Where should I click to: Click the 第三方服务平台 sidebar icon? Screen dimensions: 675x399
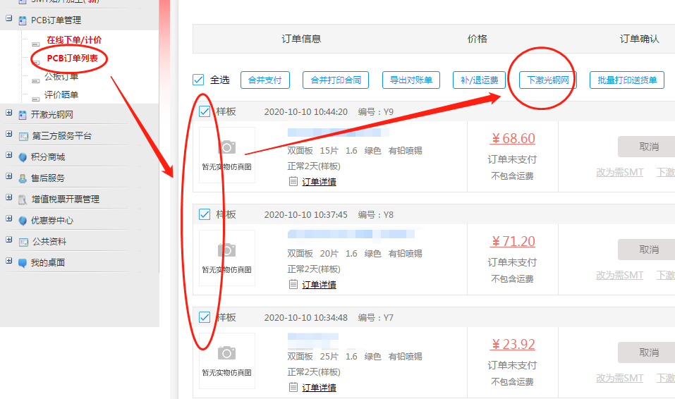[x=23, y=136]
